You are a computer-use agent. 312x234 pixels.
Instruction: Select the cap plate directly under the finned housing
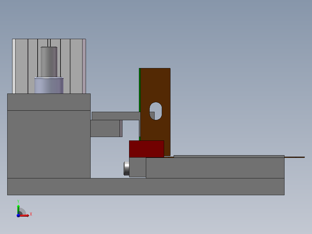(x=49, y=102)
